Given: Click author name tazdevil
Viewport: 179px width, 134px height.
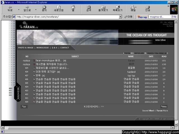Looking at the screenshot, I should point(131,72).
